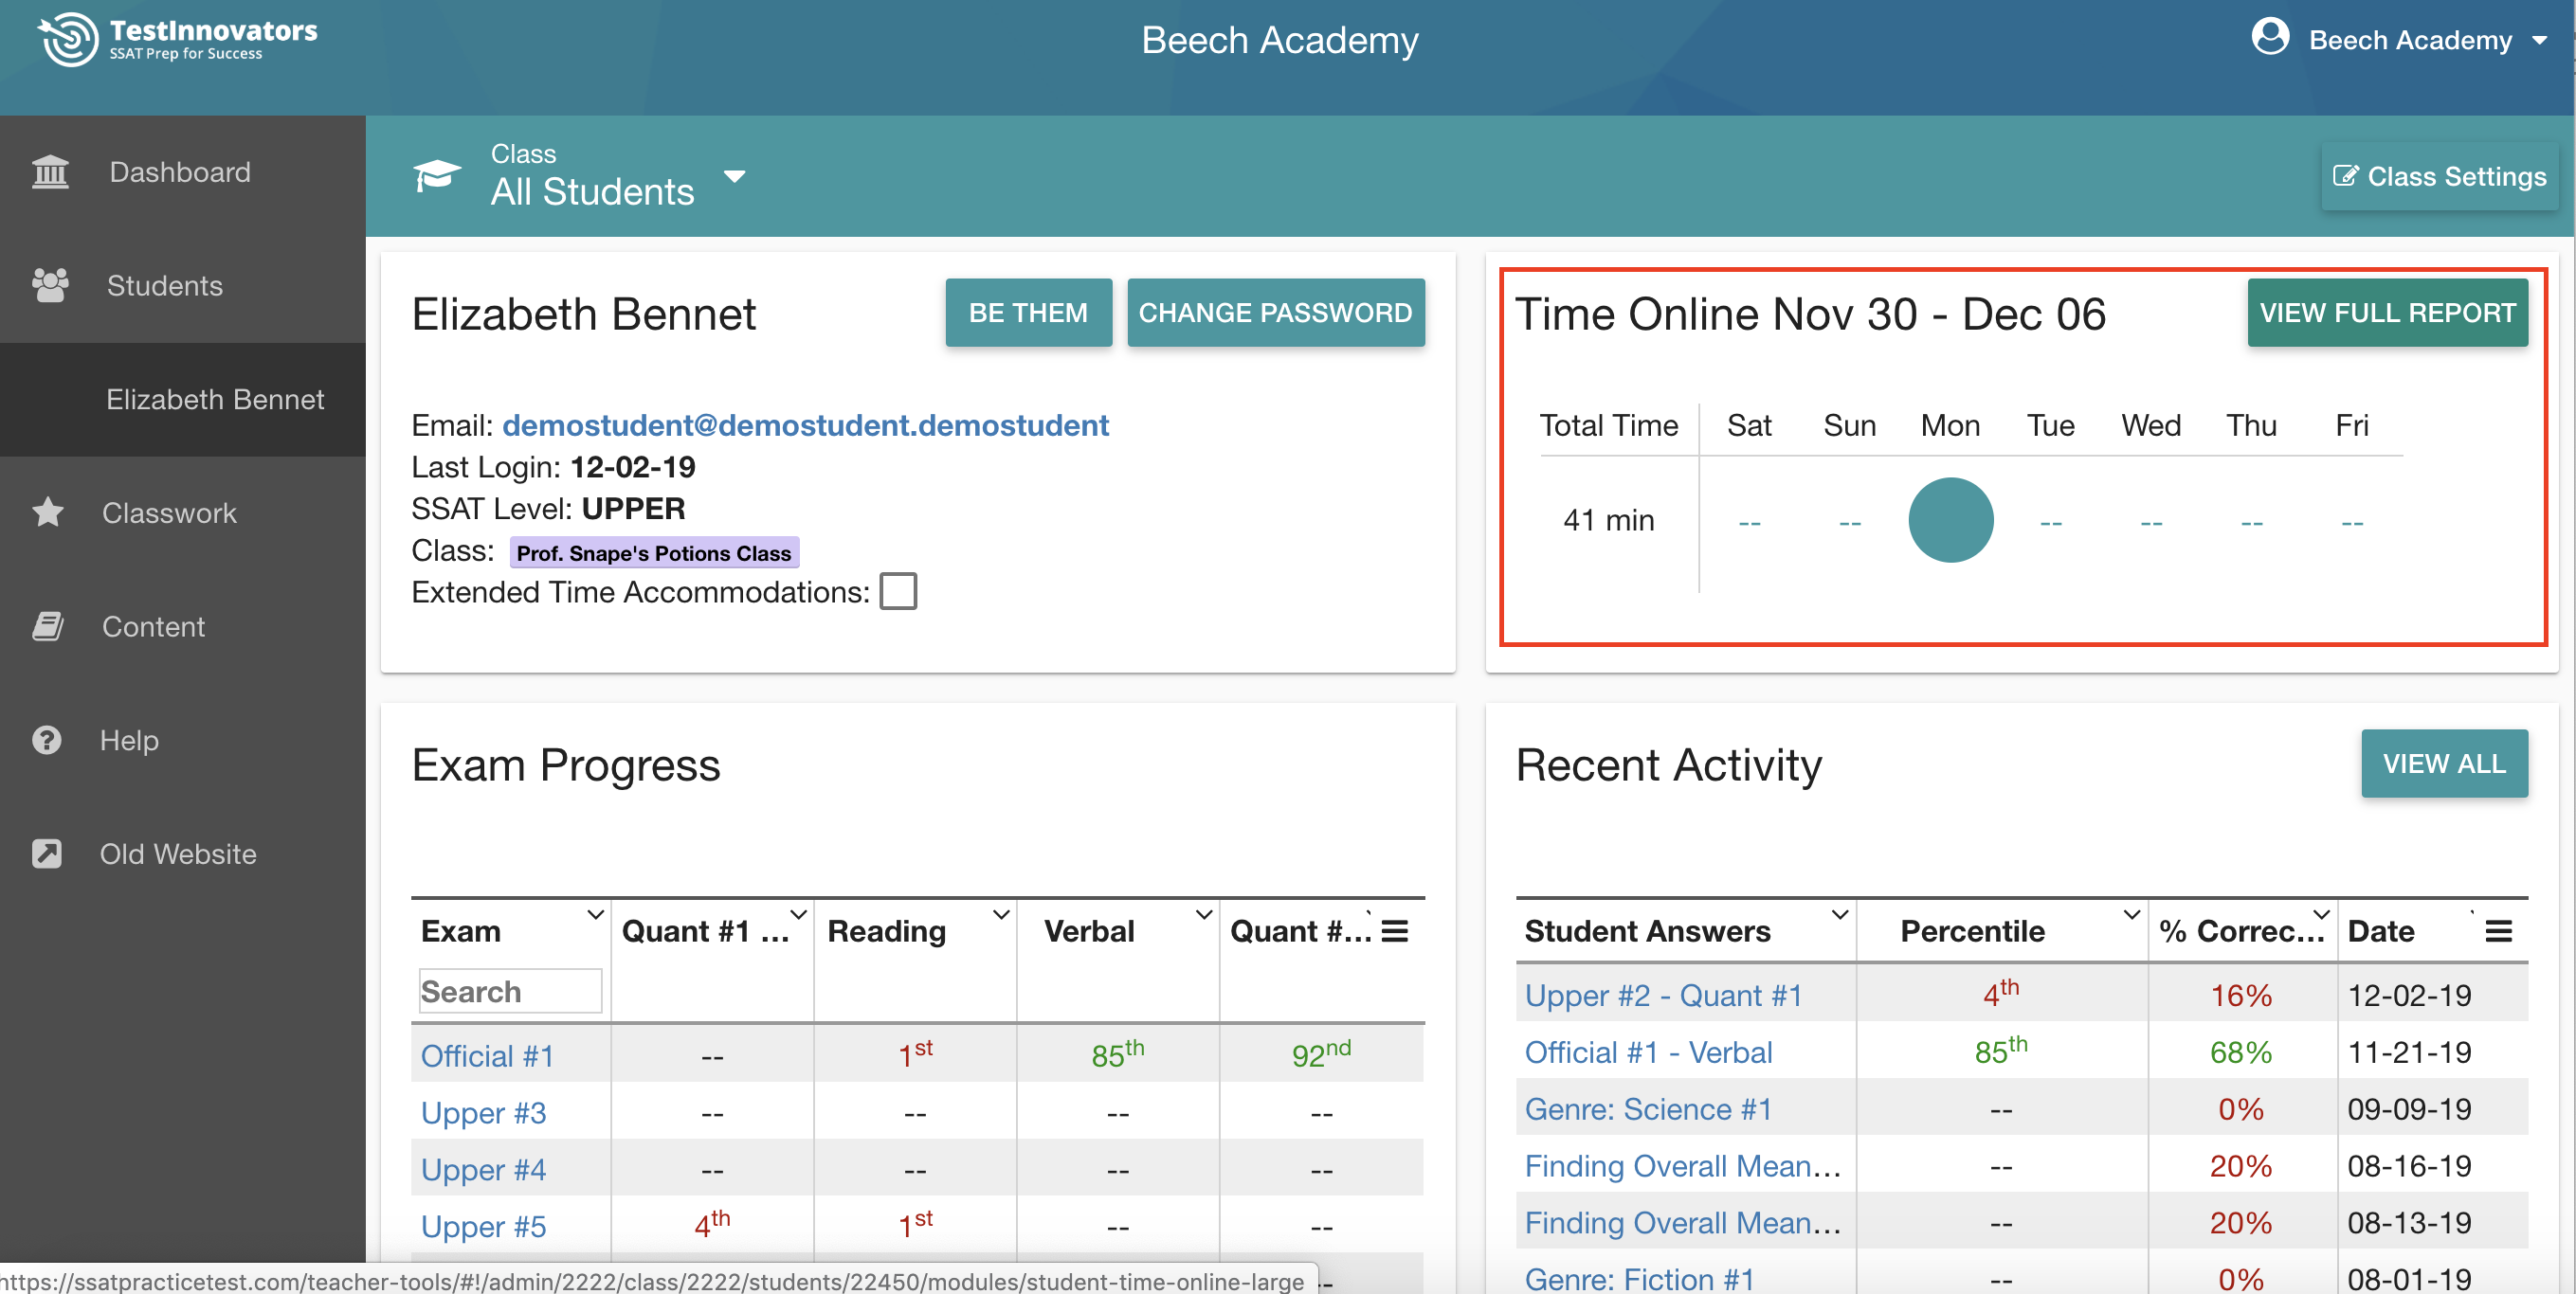Screen dimensions: 2576x1294
Task: Open Old Website sidebar link
Action: [x=183, y=854]
